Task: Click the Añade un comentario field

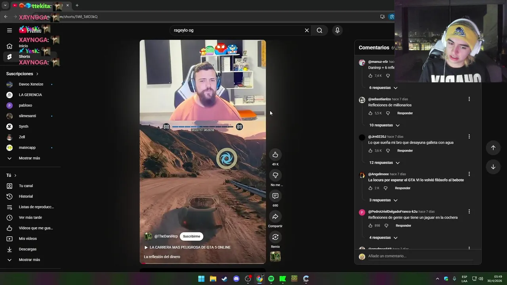Action: click(420, 256)
